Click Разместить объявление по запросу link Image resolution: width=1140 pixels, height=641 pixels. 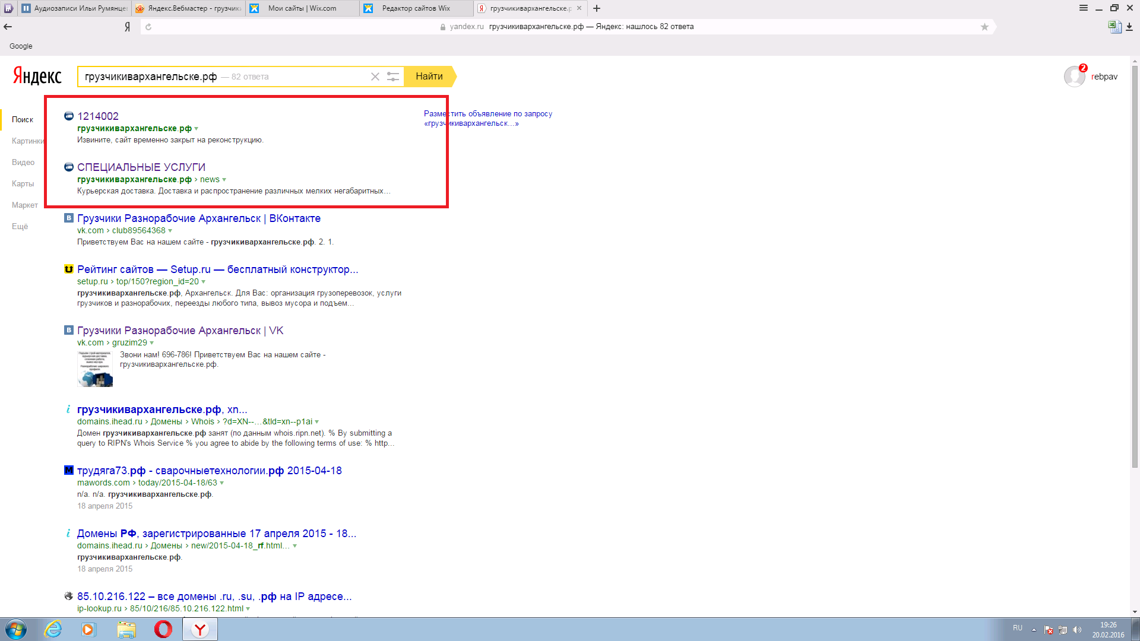[x=488, y=118]
